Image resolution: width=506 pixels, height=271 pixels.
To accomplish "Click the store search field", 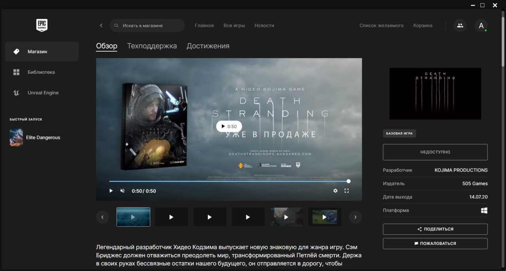I will pyautogui.click(x=147, y=25).
